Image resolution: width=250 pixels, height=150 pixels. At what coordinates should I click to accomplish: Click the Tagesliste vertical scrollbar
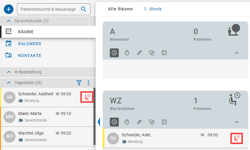(x=94, y=116)
